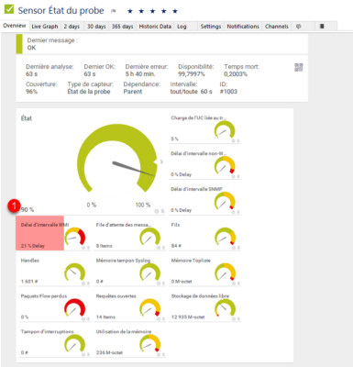Click the 236 M-octet memory value
Image resolution: width=353 pixels, height=367 pixels.
[x=109, y=352]
